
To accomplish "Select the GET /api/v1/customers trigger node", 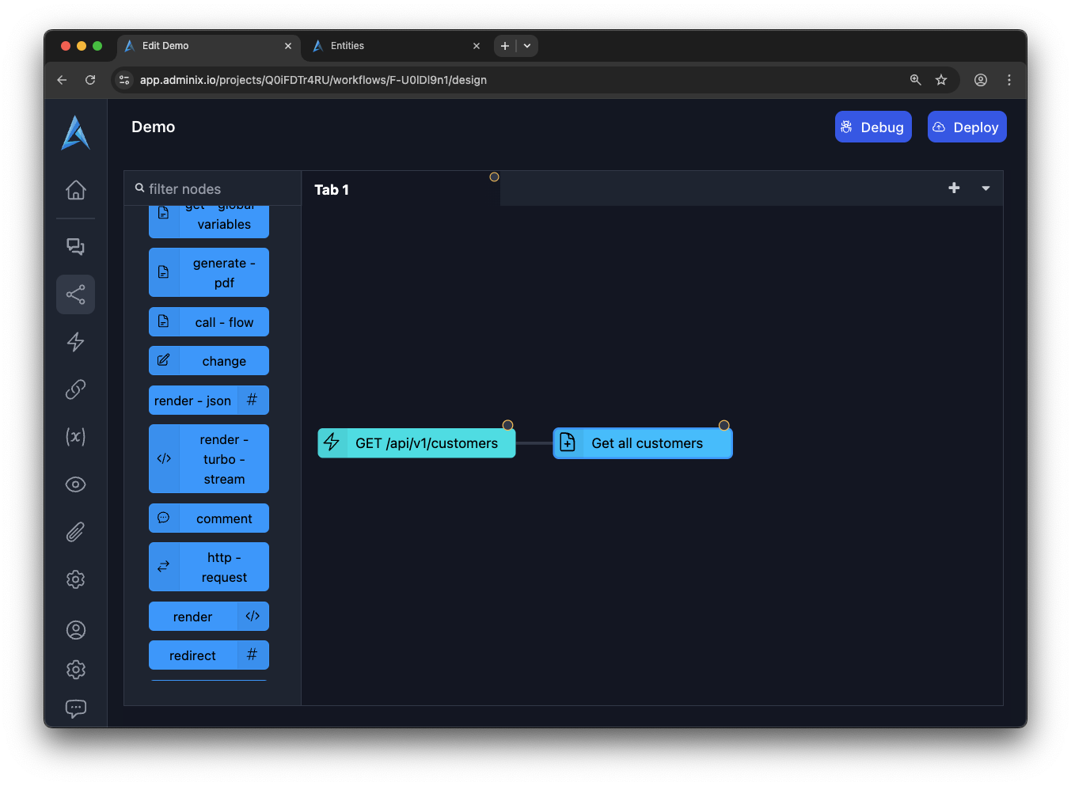I will coord(417,443).
